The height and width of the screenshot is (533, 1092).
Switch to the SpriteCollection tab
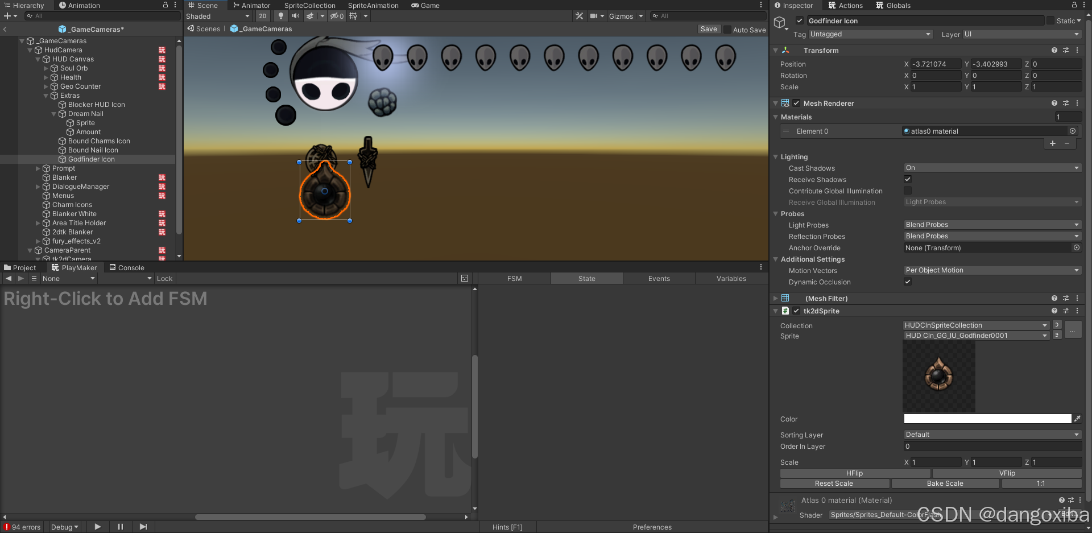[310, 5]
